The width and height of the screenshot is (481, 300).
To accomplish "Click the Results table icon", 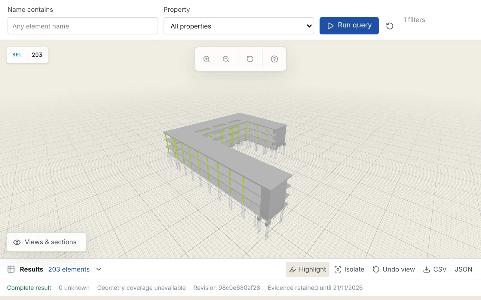I will 11,269.
